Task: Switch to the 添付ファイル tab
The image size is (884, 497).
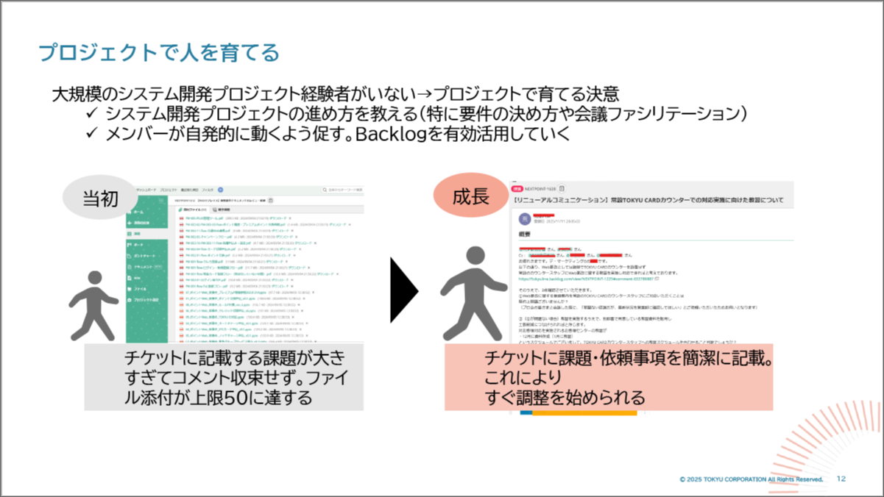Action: 191,209
